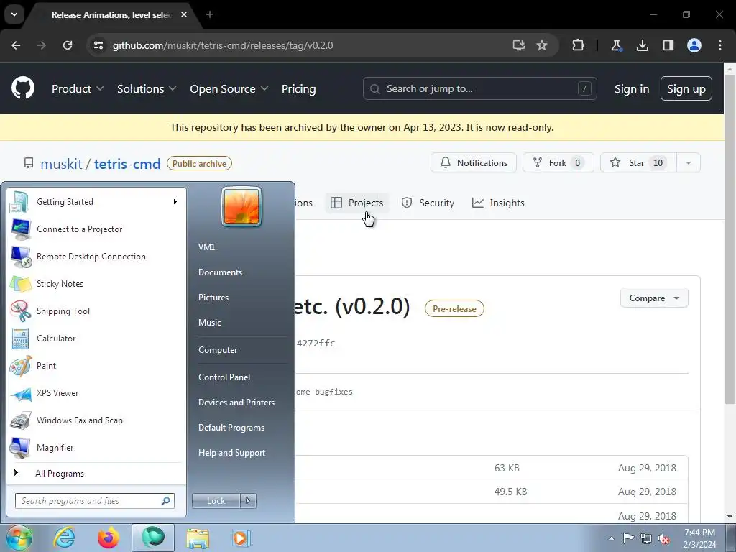736x552 pixels.
Task: Click the Connect to a Projector icon
Action: 21,229
